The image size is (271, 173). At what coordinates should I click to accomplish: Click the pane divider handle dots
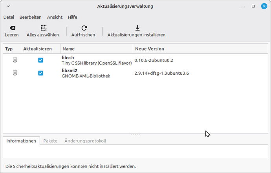[135, 135]
